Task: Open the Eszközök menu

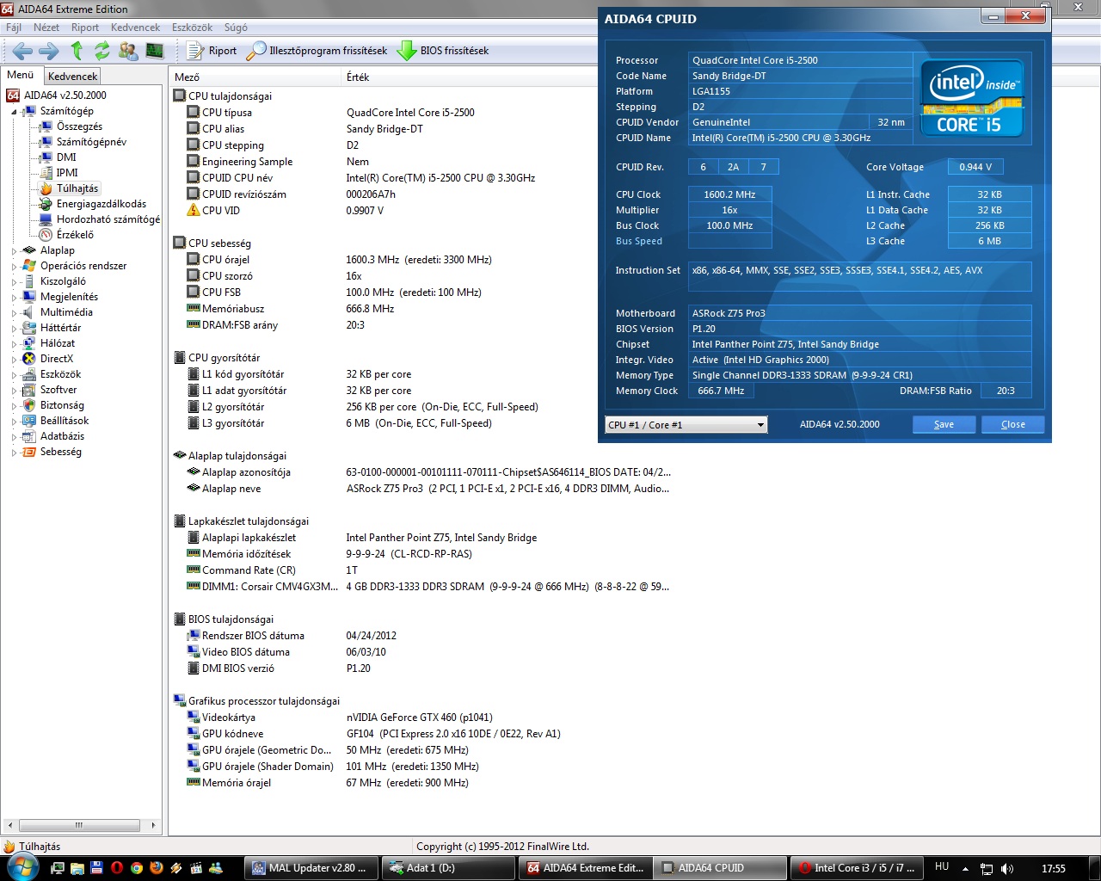Action: (192, 28)
